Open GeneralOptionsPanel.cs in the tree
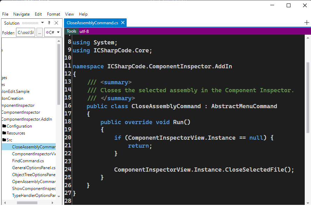The image size is (311, 208). 34,168
